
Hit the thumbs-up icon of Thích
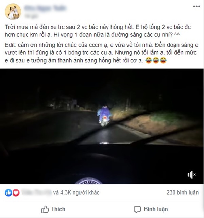pyautogui.click(x=45, y=209)
